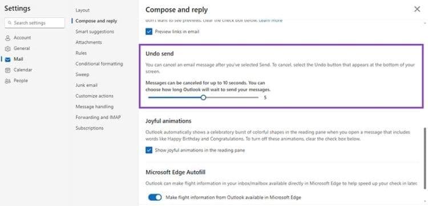Image resolution: width=428 pixels, height=206 pixels.
Task: Click the Calendar icon in sidebar
Action: [x=7, y=70]
